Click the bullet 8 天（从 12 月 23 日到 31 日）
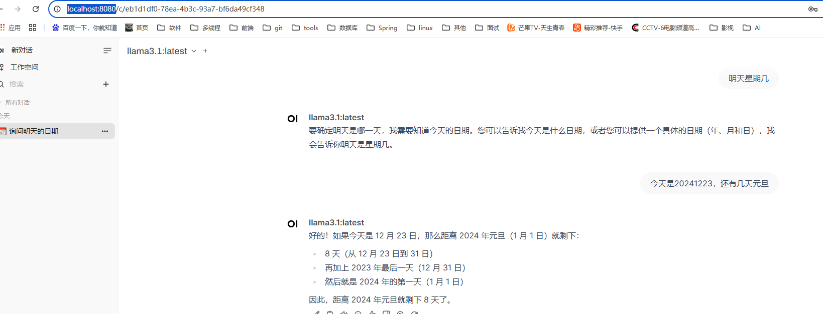823x314 pixels. (x=379, y=254)
